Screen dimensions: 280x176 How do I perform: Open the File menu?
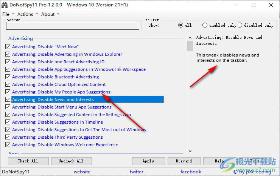tap(6, 14)
